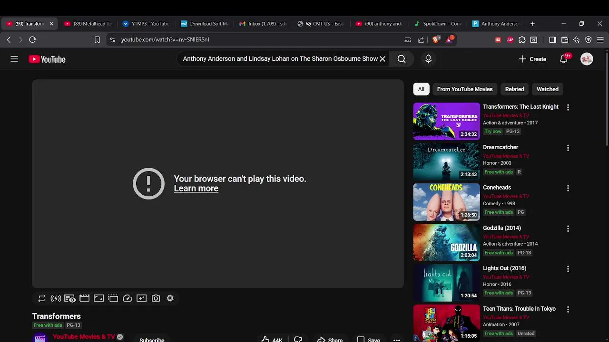Open options menu for Dreamcatcher
The width and height of the screenshot is (609, 342).
[568, 148]
